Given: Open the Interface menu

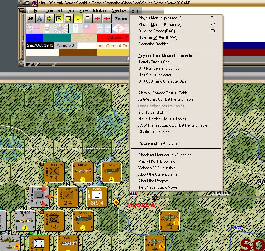Looking at the screenshot, I should [x=100, y=11].
